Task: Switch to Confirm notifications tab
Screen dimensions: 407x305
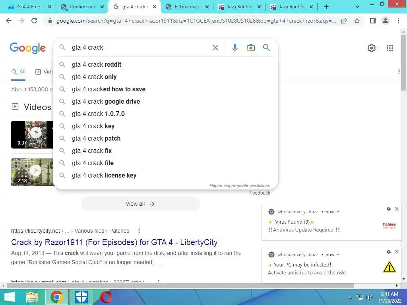Action: click(82, 7)
